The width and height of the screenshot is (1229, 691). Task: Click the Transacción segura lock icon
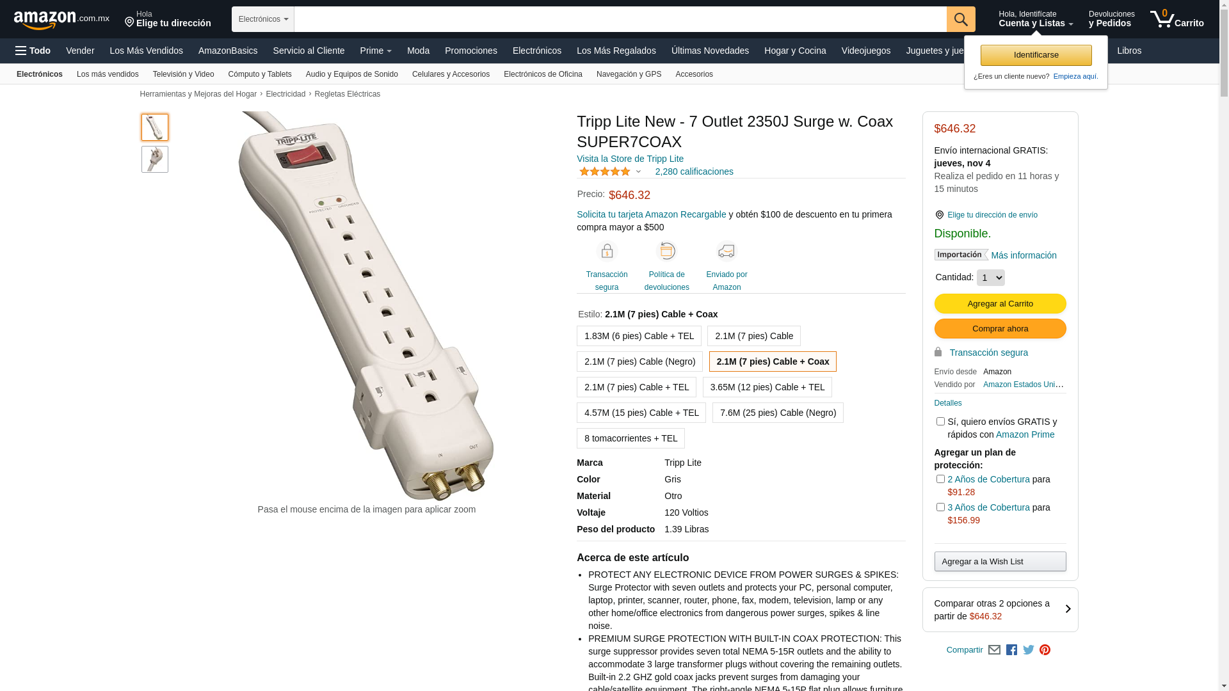tap(607, 251)
